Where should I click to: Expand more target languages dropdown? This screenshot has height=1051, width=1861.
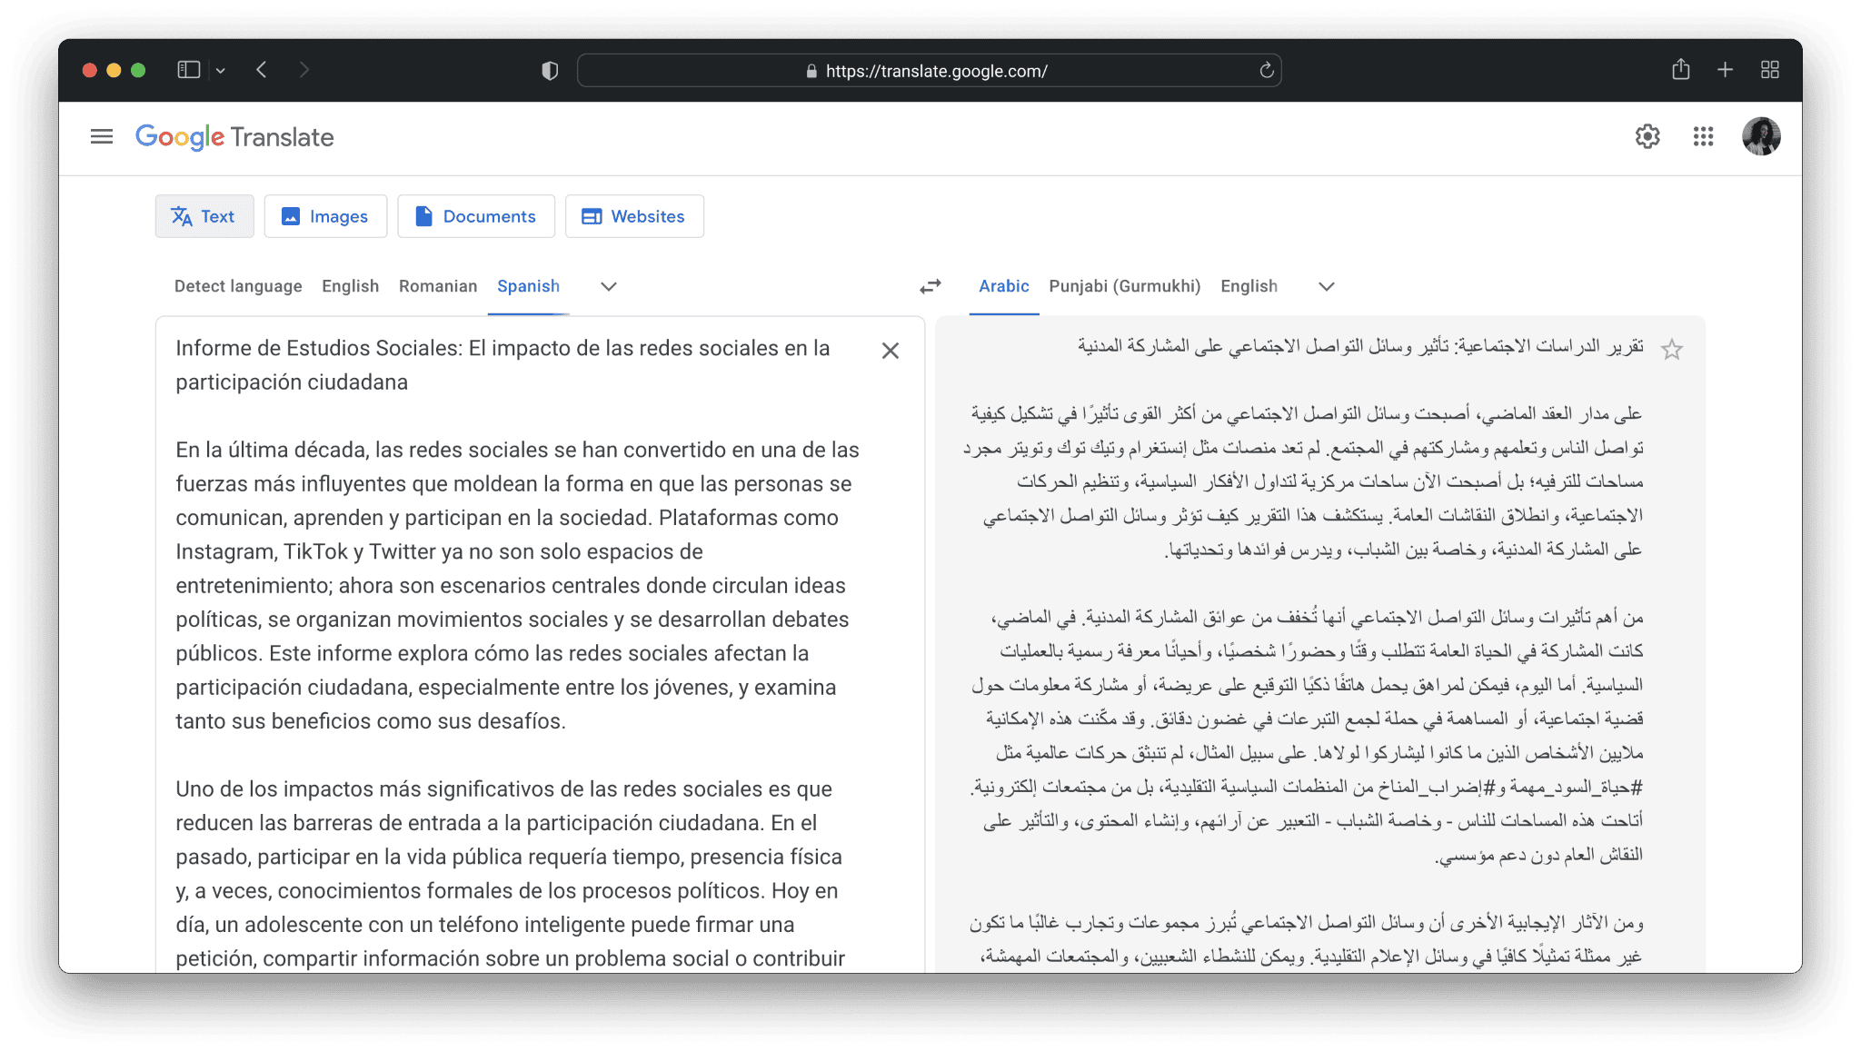click(1326, 286)
